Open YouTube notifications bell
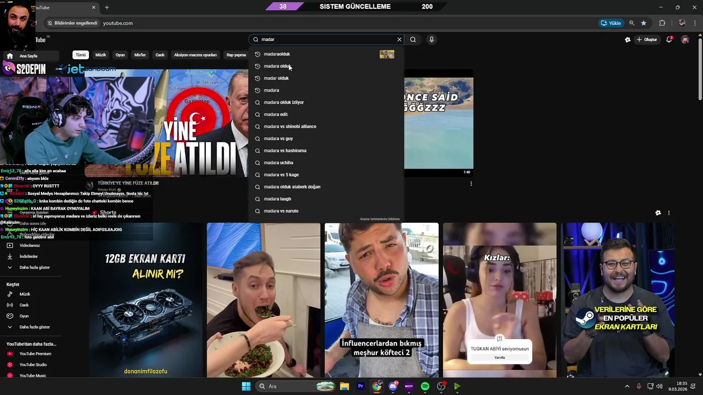This screenshot has height=395, width=703. (669, 39)
